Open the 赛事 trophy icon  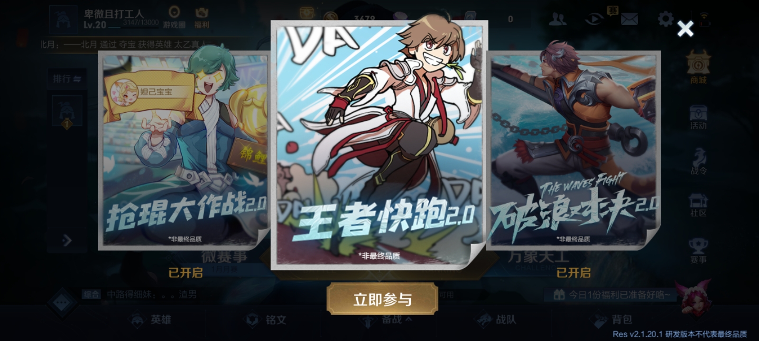click(698, 251)
